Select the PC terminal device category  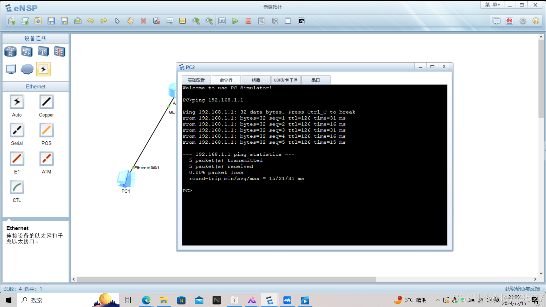pyautogui.click(x=11, y=69)
